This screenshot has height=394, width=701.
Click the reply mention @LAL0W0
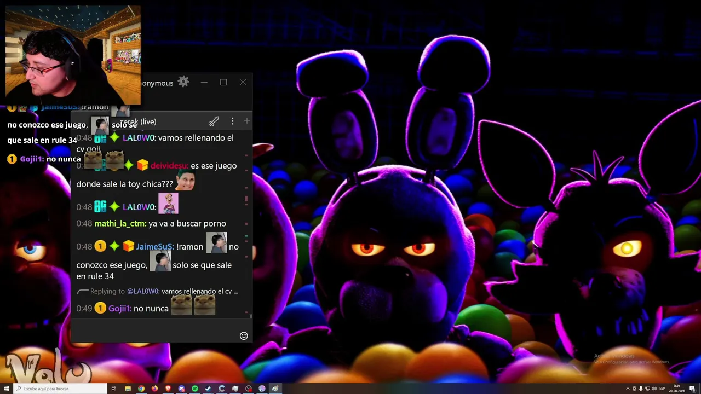click(x=143, y=291)
